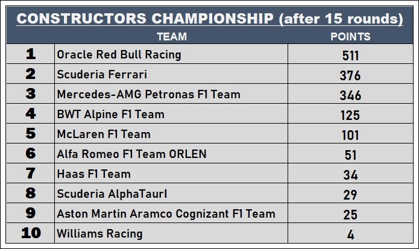Select Mercedes-AMG Petronas F1 Team cell
This screenshot has width=419, height=249.
171,94
